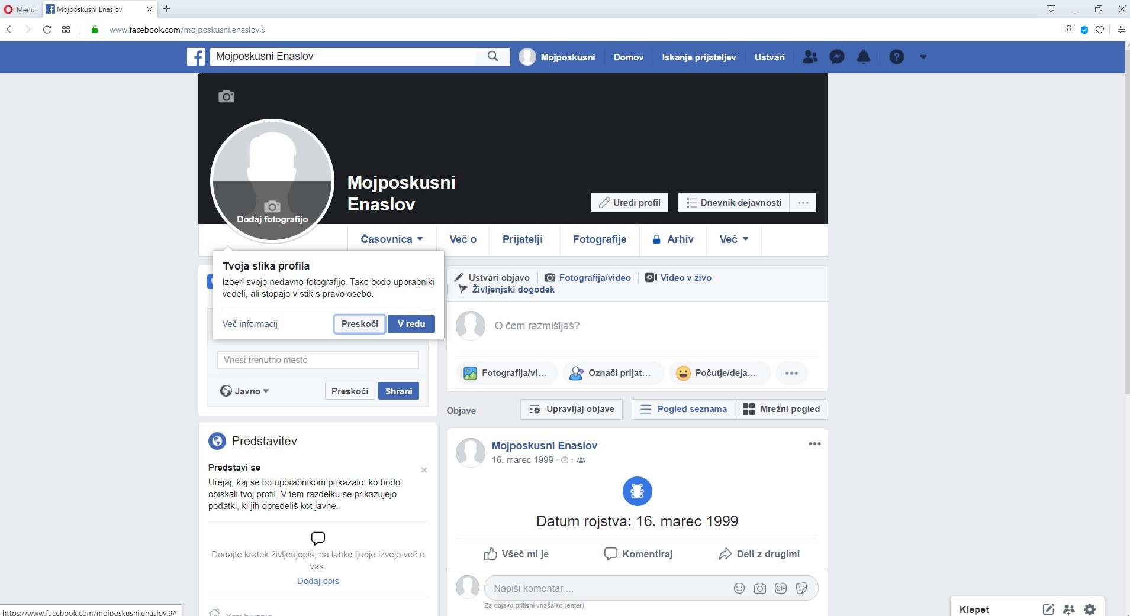Expand the Javno privacy dropdown
Image resolution: width=1130 pixels, height=616 pixels.
click(x=244, y=391)
